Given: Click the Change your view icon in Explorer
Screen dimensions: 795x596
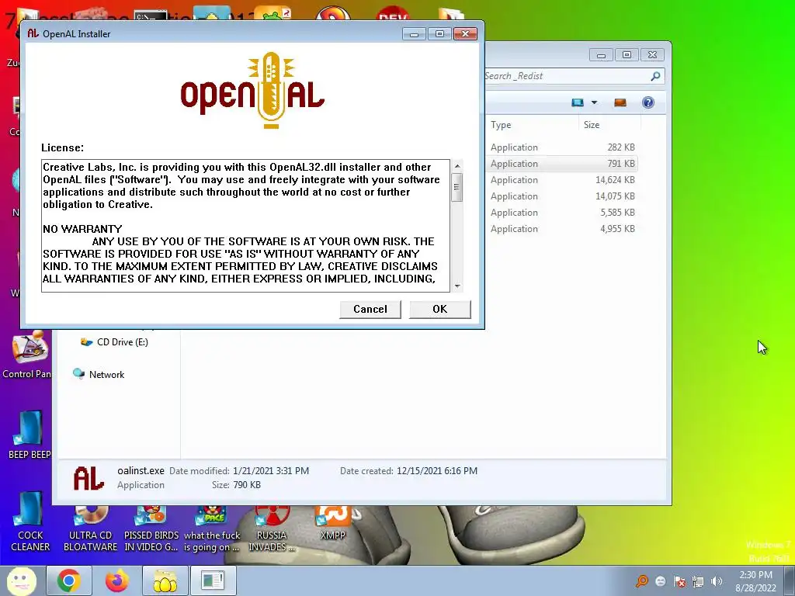Looking at the screenshot, I should (x=578, y=102).
